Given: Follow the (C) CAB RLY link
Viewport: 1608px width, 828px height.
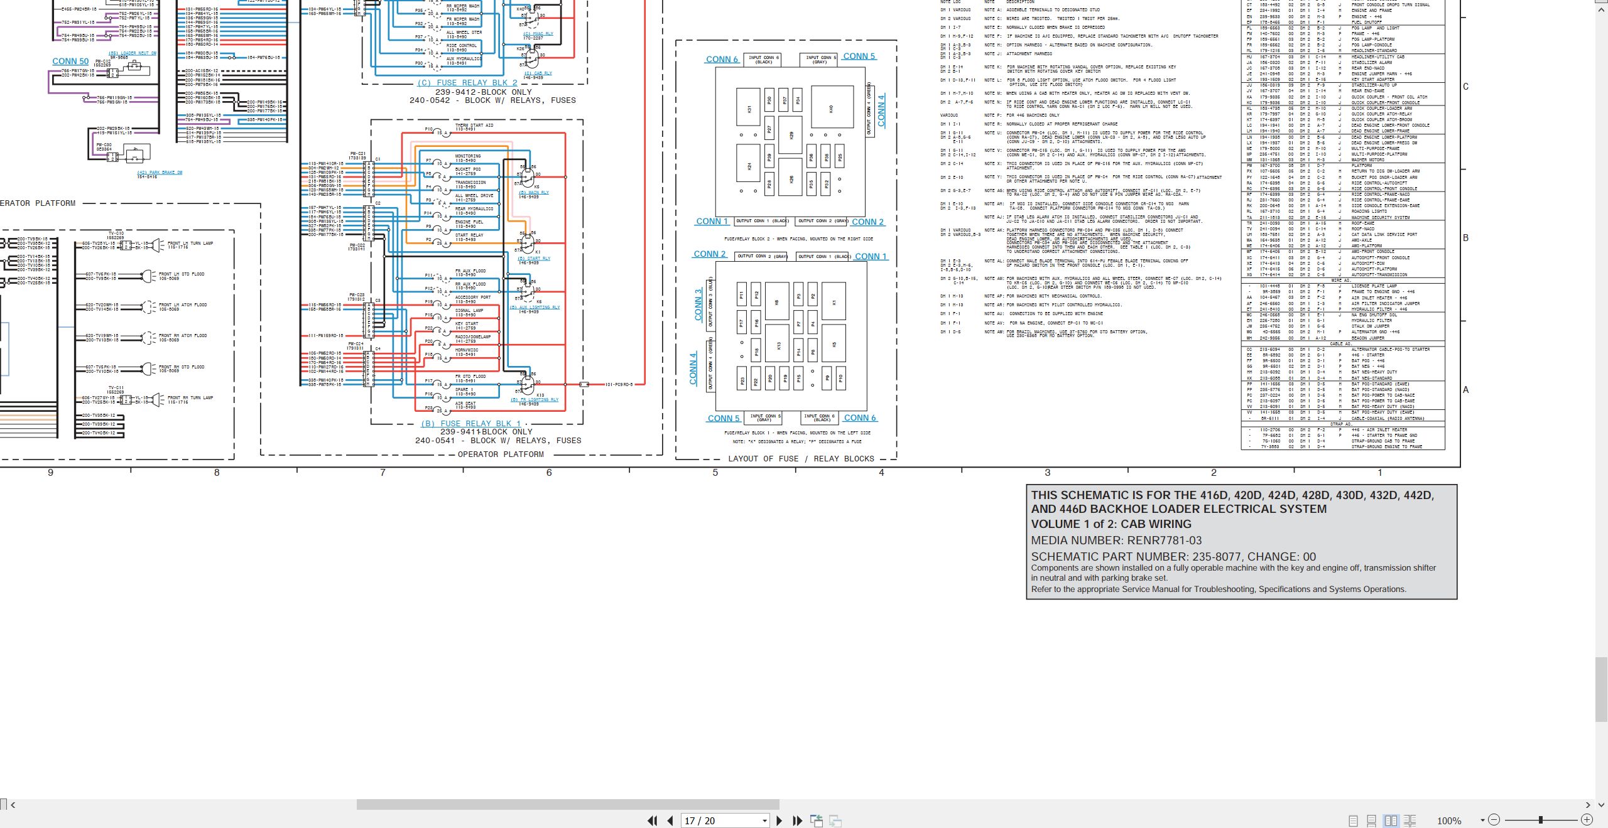Looking at the screenshot, I should (x=538, y=73).
